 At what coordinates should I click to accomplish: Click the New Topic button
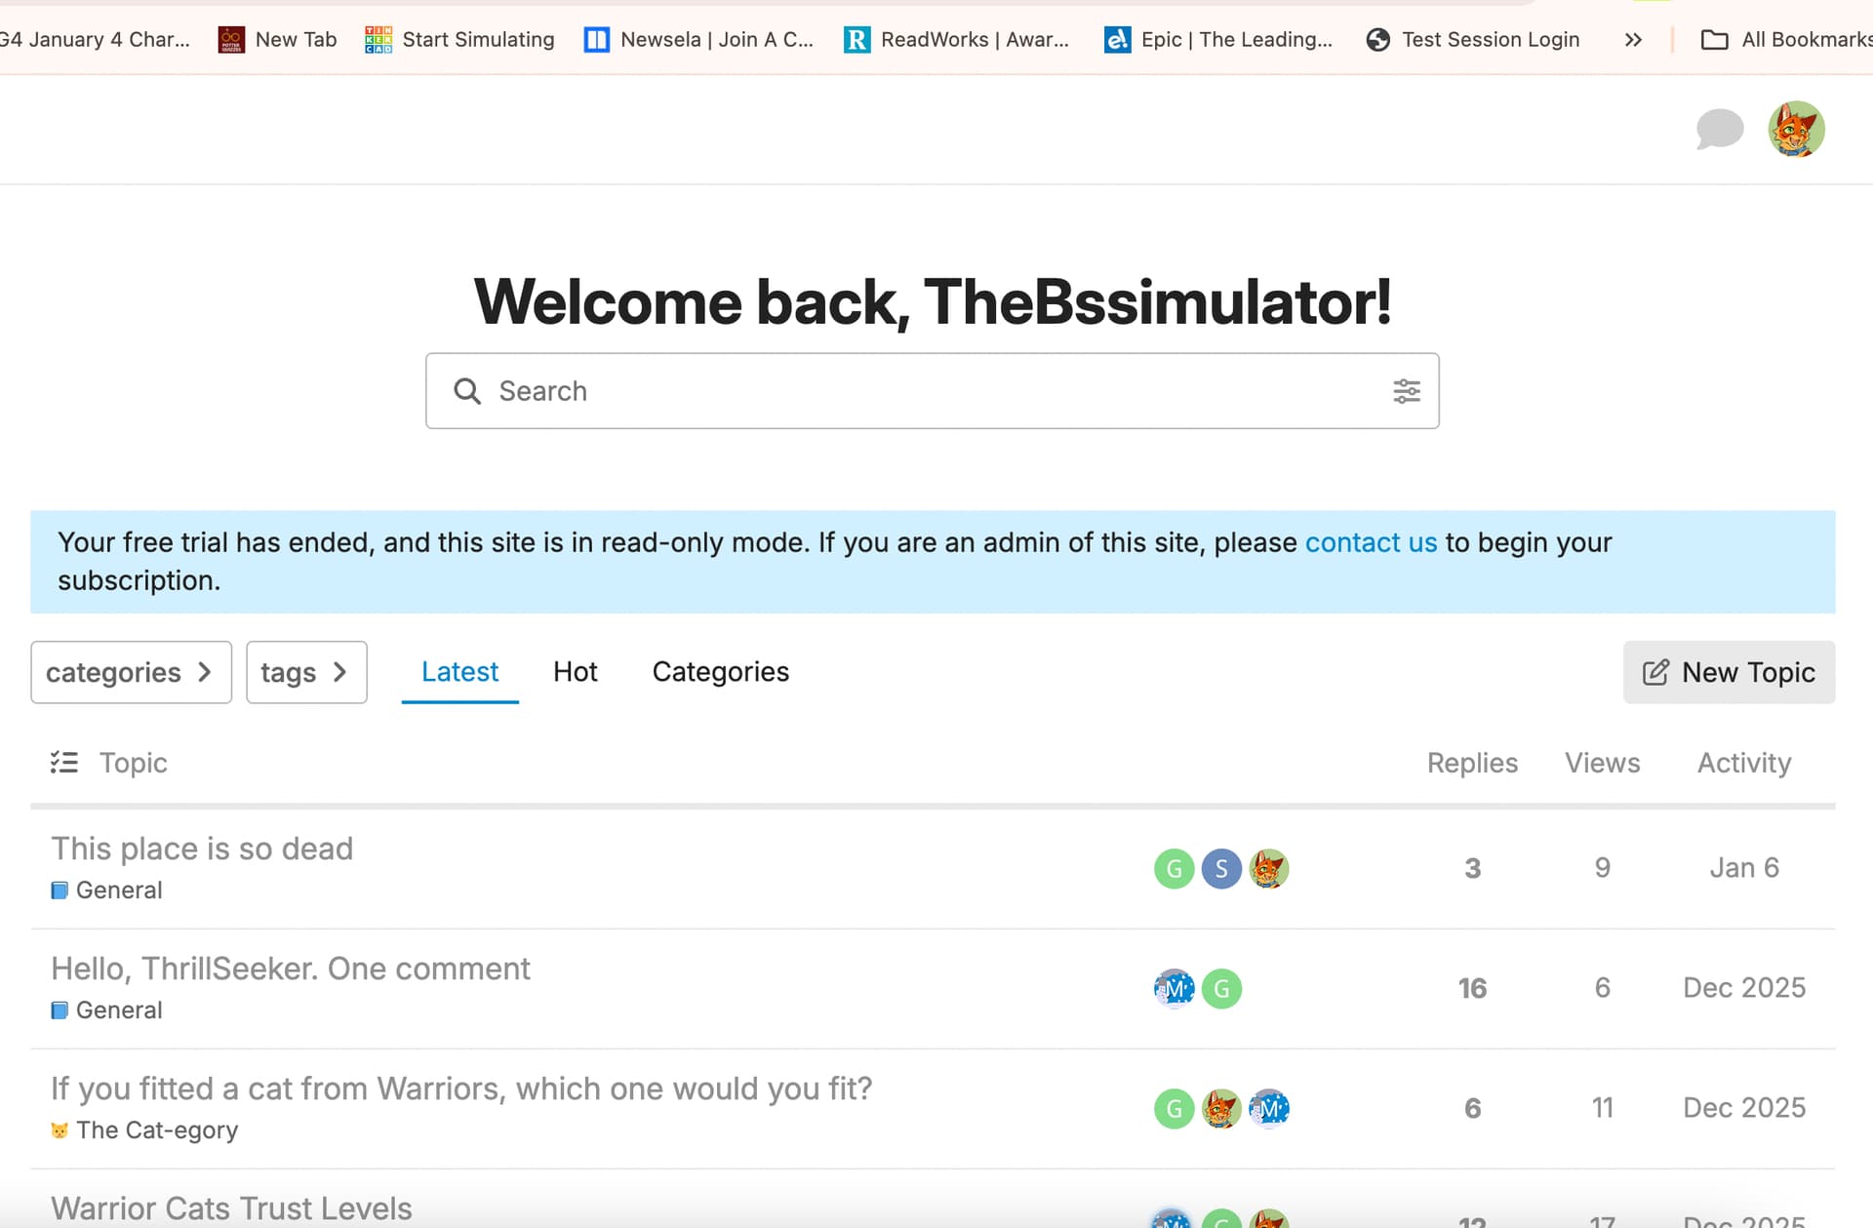[1729, 672]
